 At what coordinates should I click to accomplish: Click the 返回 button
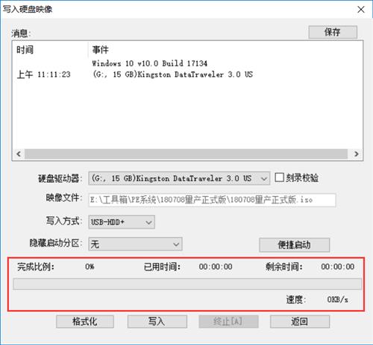click(300, 322)
